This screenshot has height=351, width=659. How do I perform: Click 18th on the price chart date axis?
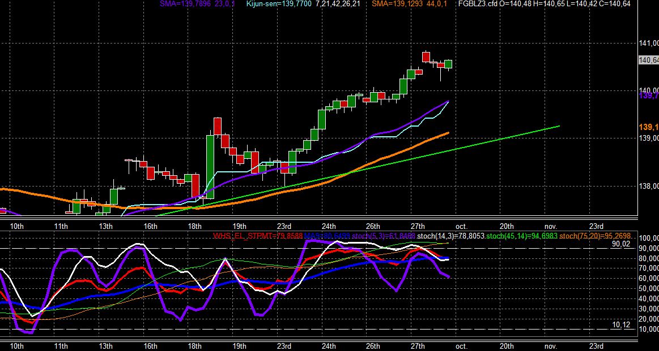coord(194,227)
